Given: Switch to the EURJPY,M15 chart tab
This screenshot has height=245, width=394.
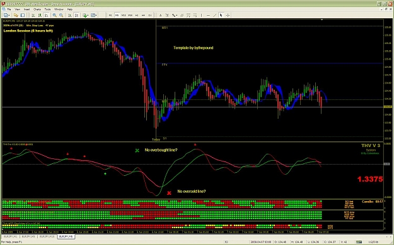Looking at the screenshot, I should 47,236.
